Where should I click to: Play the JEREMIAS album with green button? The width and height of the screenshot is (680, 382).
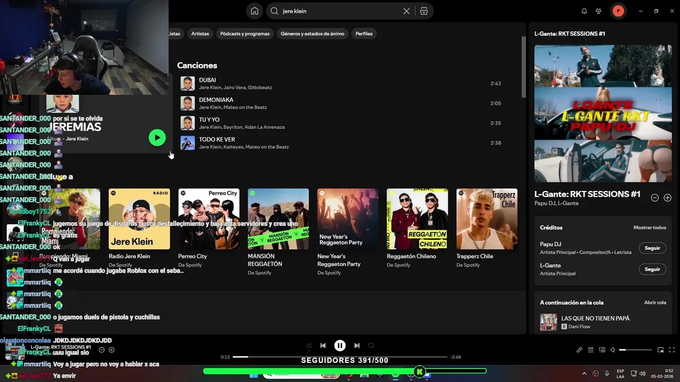coord(157,138)
